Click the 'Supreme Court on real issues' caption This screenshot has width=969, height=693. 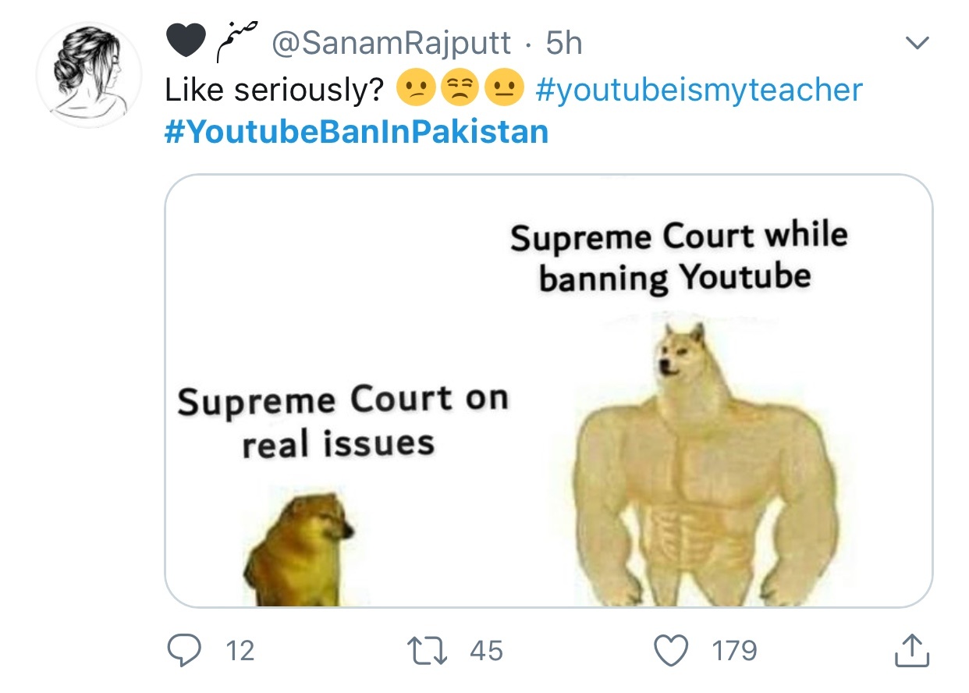click(342, 421)
